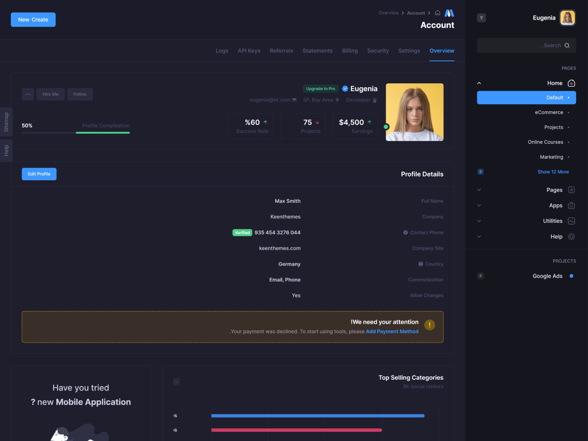Viewport: 588px width, 441px height.
Task: Click the Country info icon
Action: point(420,264)
